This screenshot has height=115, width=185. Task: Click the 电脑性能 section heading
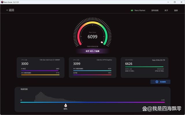click(24, 89)
